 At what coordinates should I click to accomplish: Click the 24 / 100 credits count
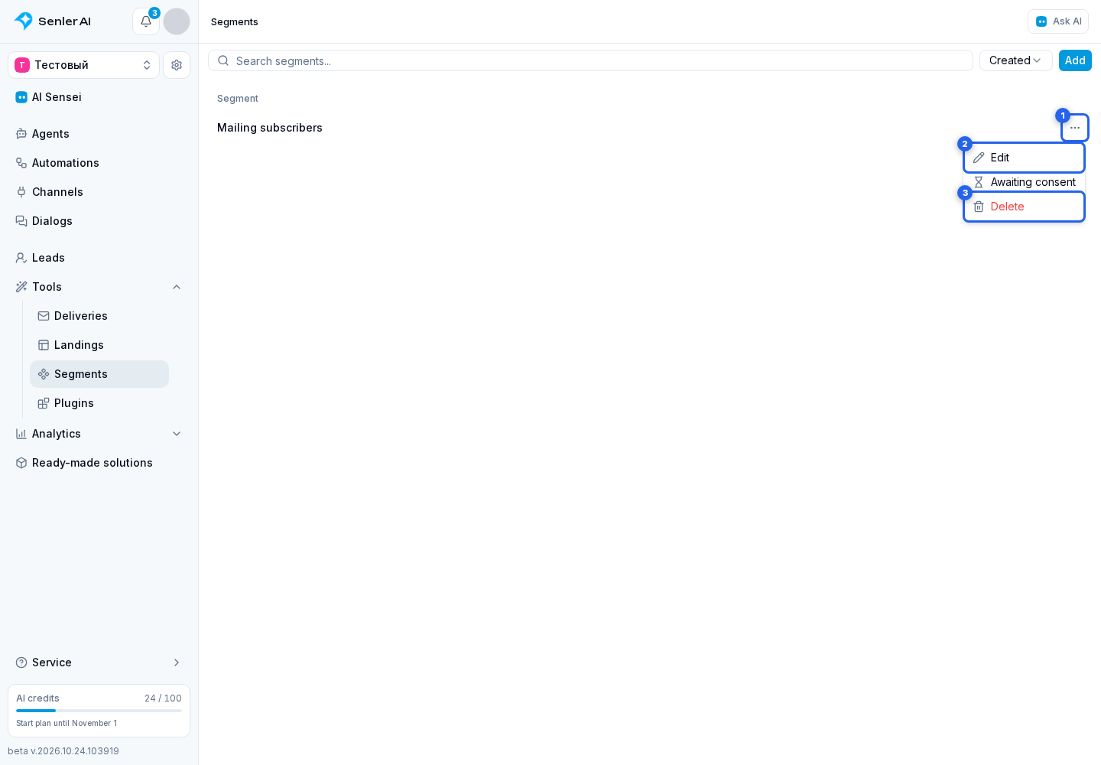[x=163, y=698]
